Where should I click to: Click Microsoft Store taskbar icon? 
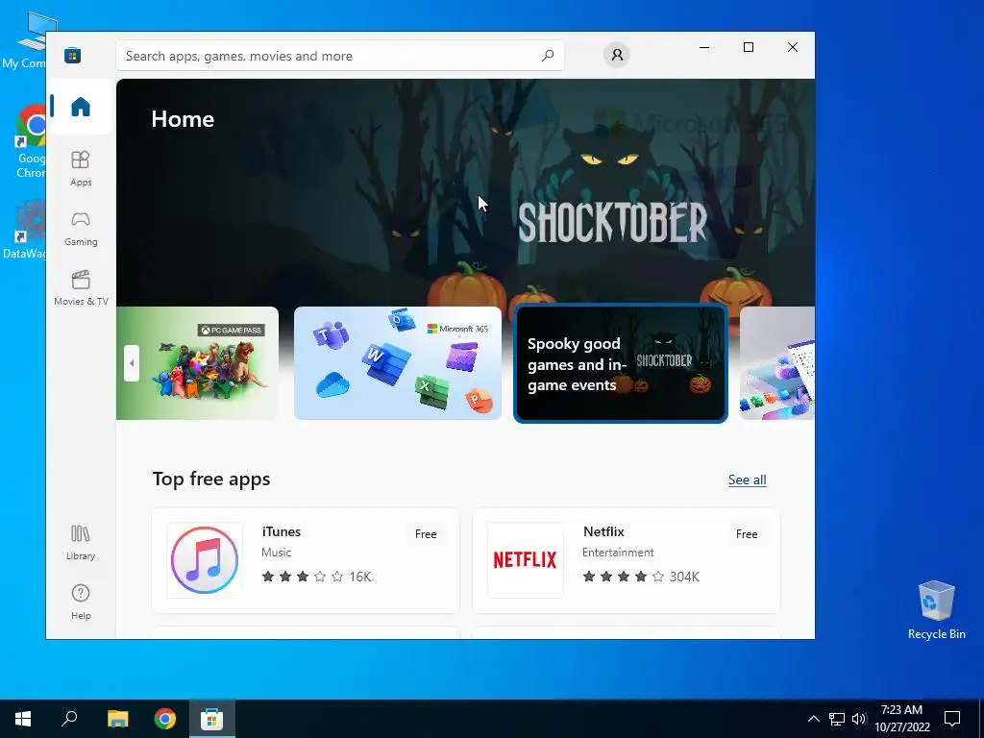211,719
